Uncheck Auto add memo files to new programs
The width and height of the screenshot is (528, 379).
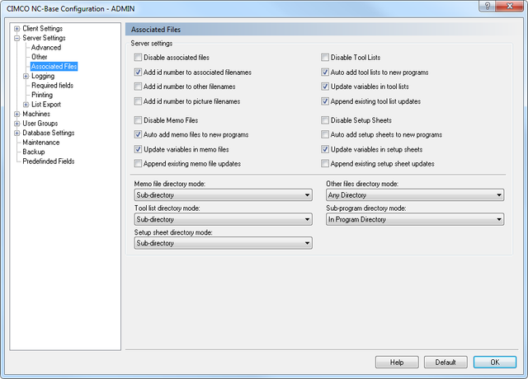coord(138,135)
